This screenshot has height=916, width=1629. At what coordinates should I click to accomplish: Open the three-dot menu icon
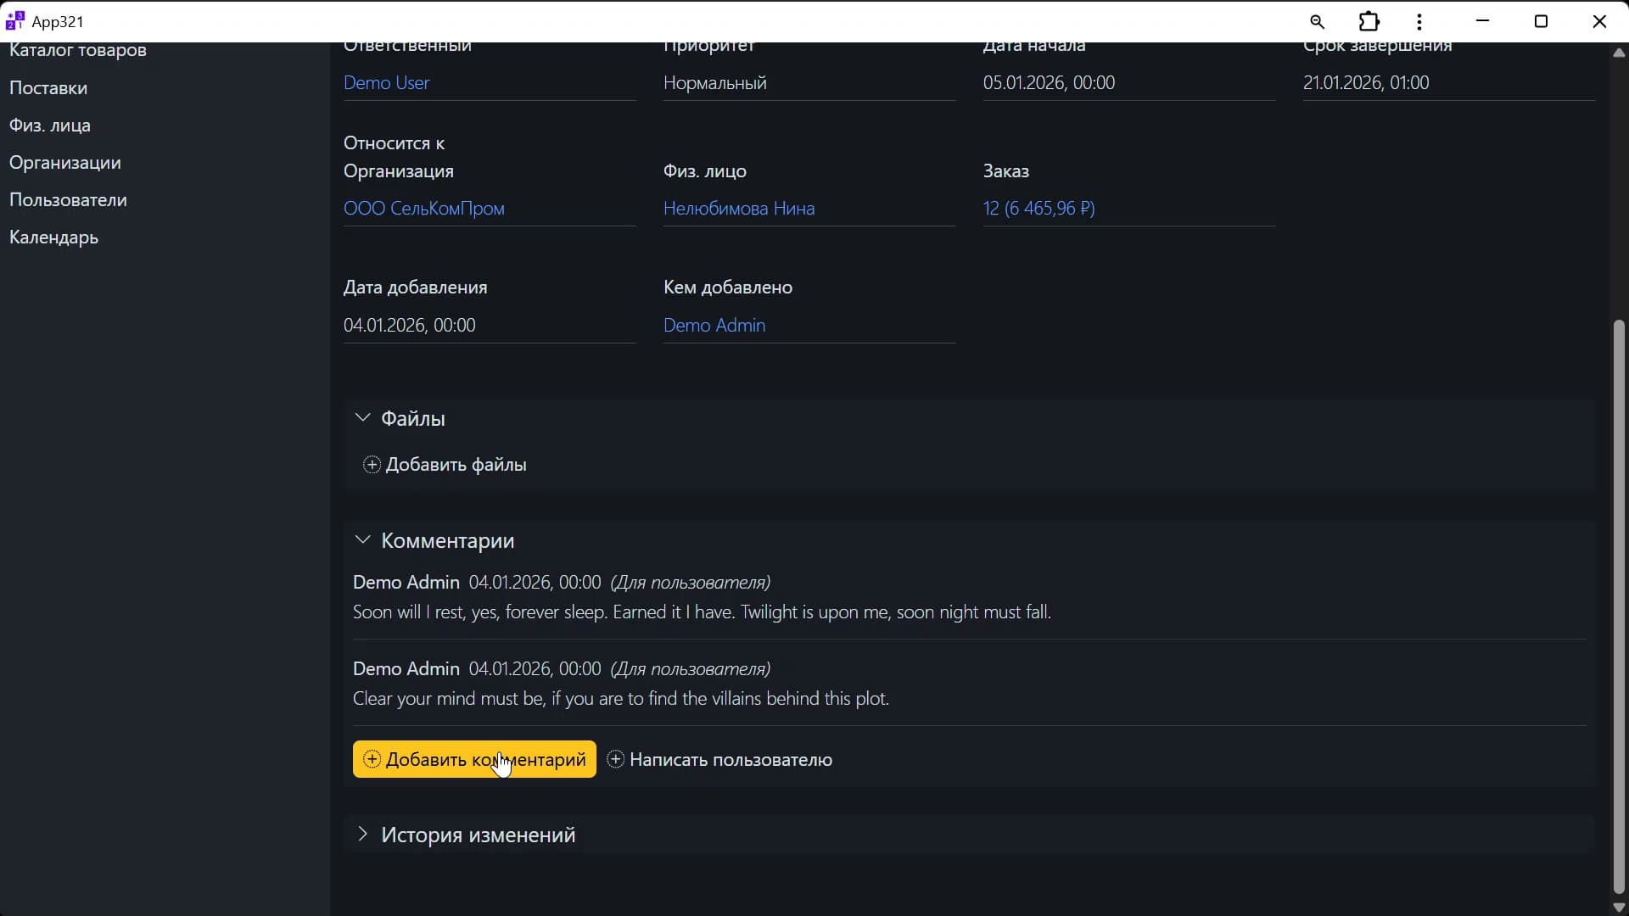click(1419, 21)
